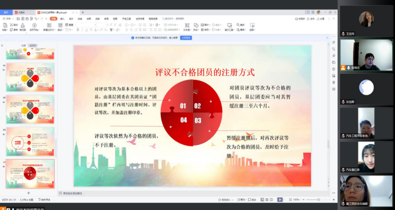Viewport: 395px width, 210px height.
Task: Click the zoom out minus icon in status bar
Action: pyautogui.click(x=304, y=199)
